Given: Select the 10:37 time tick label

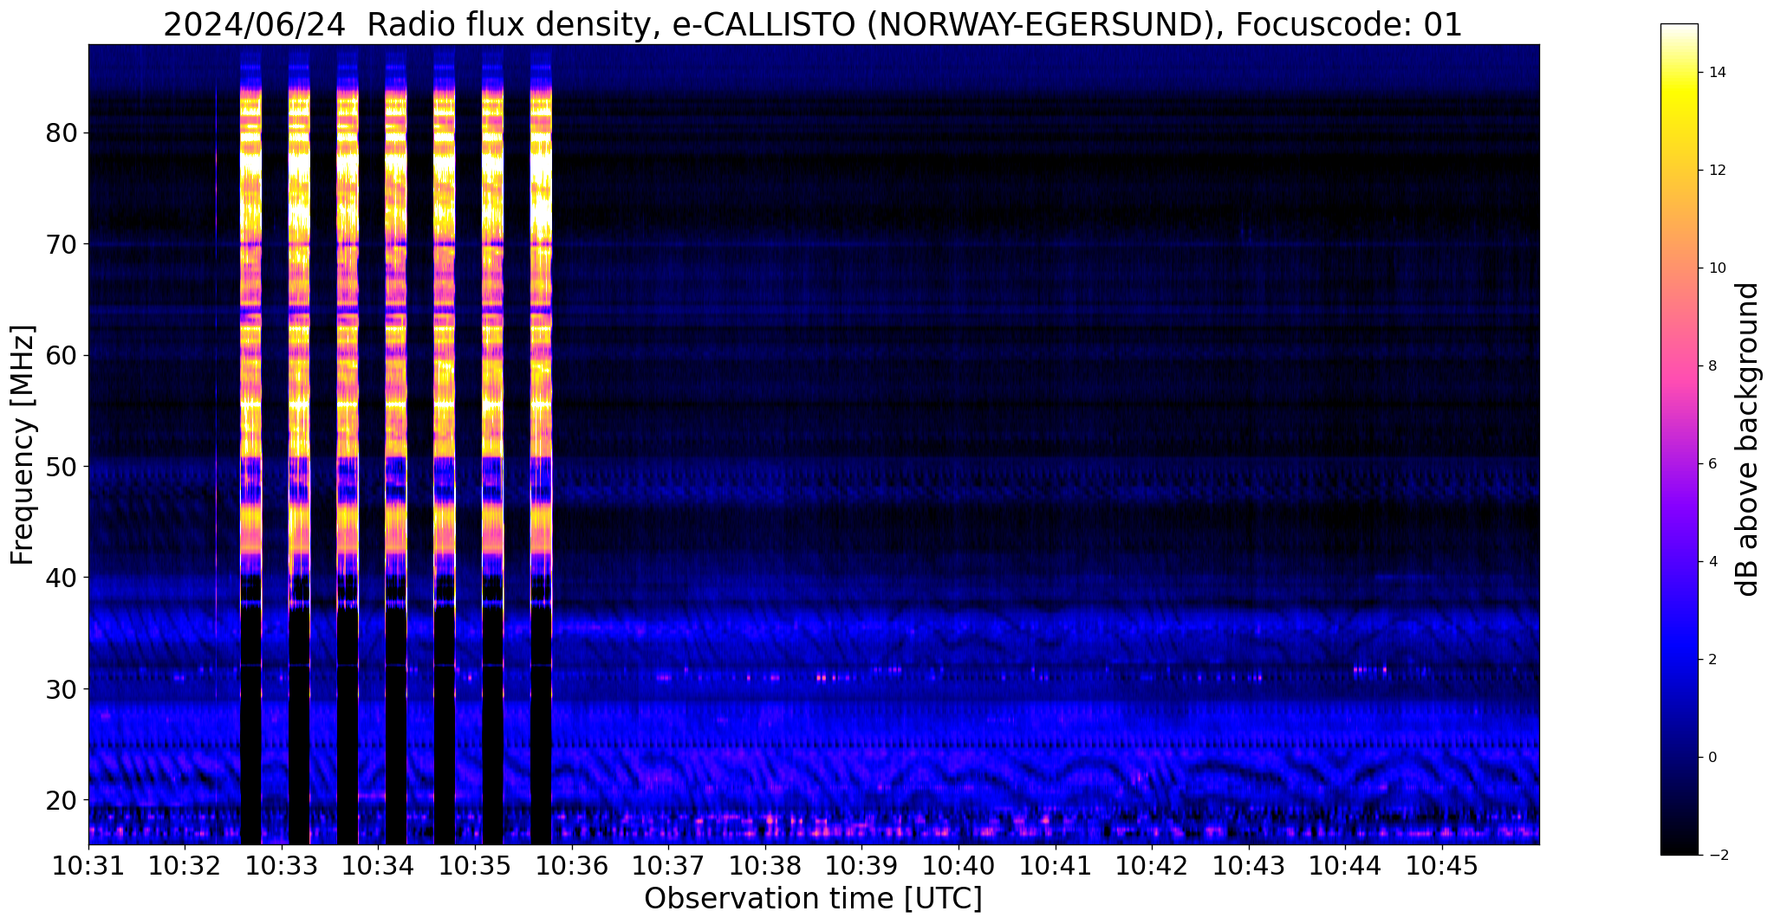Looking at the screenshot, I should (668, 866).
